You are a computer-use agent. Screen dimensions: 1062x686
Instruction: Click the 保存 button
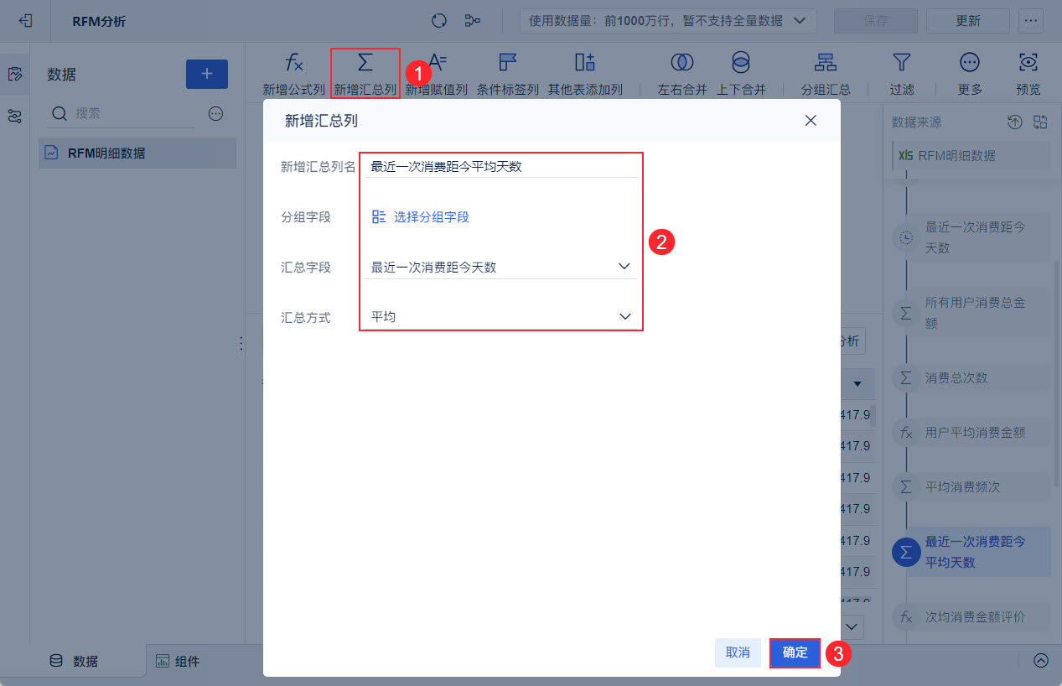point(875,21)
